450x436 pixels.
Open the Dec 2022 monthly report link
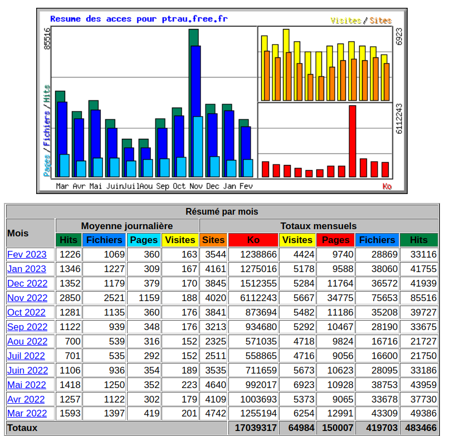(x=27, y=283)
